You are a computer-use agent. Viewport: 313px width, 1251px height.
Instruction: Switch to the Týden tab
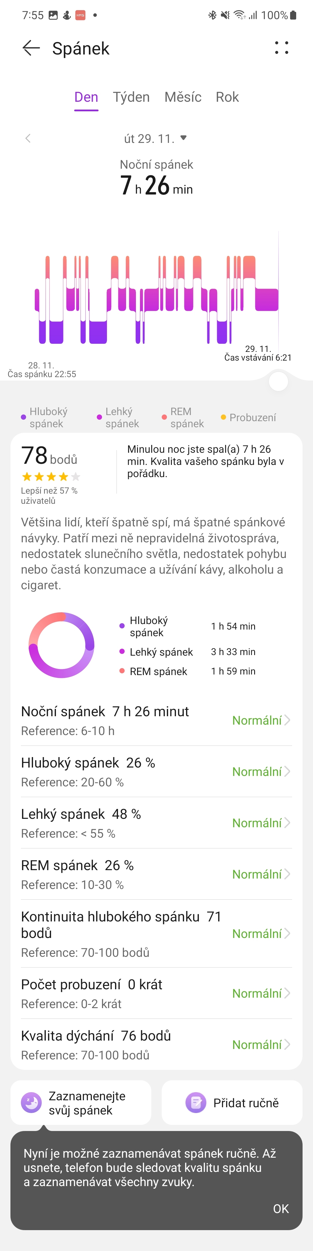132,97
